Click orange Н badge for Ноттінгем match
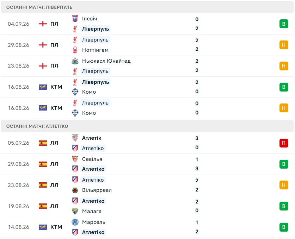This screenshot has width=295, height=239. 284,45
